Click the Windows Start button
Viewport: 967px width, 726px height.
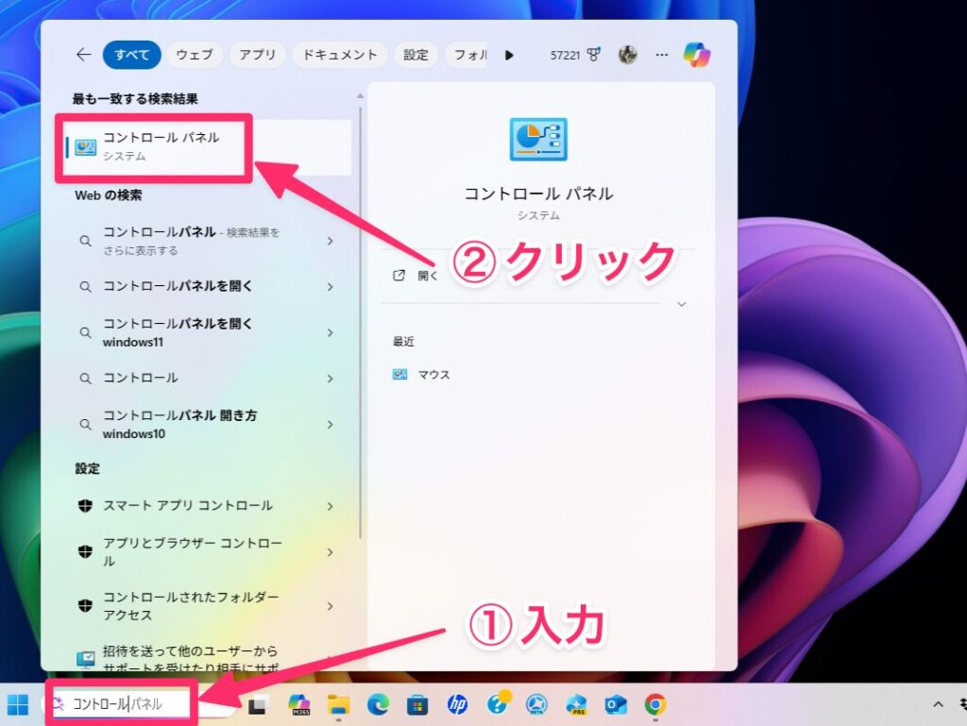[x=18, y=704]
